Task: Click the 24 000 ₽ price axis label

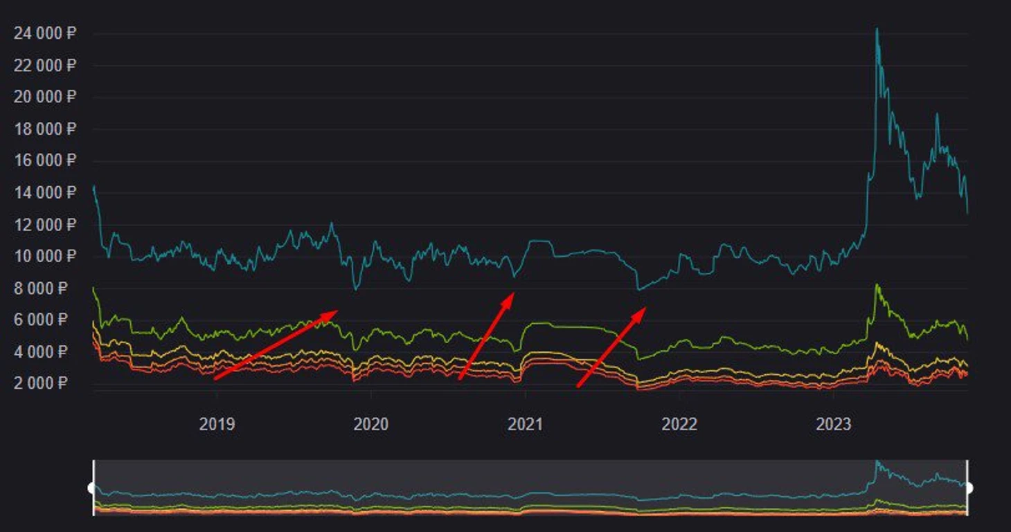Action: [45, 33]
